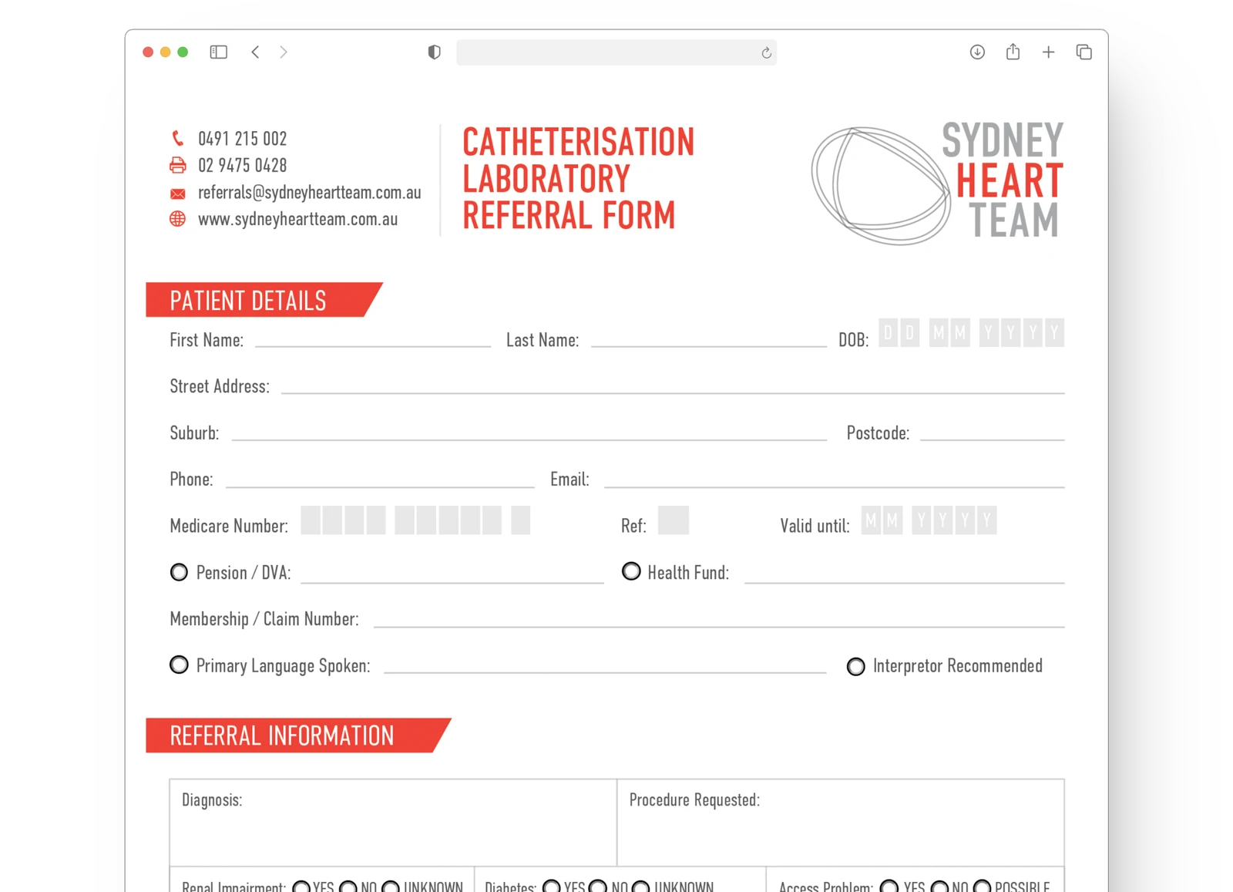Select the Primary Language Spoken radio button
The height and width of the screenshot is (892, 1233).
point(179,665)
